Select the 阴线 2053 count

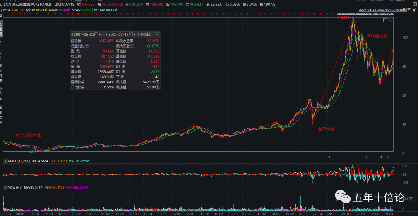point(155,72)
